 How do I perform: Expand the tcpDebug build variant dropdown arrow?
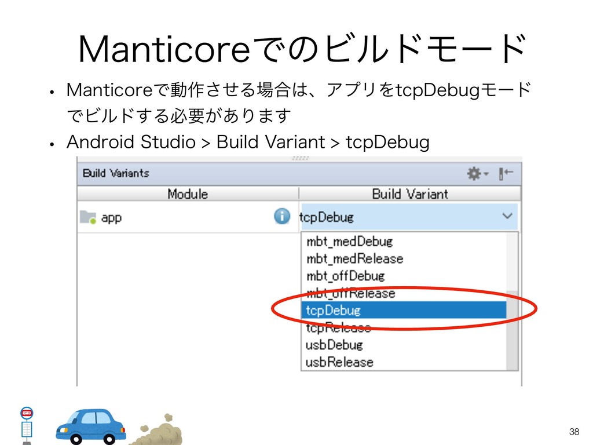coord(507,216)
